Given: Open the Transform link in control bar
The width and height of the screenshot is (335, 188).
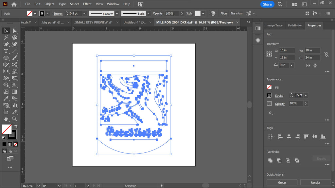Looking at the screenshot, I should pos(237,13).
